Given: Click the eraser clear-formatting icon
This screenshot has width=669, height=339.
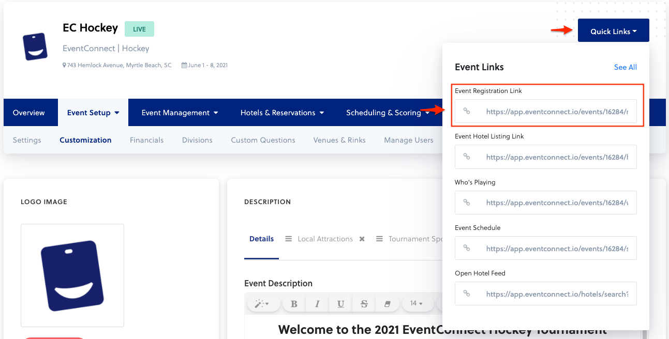Looking at the screenshot, I should [x=388, y=304].
